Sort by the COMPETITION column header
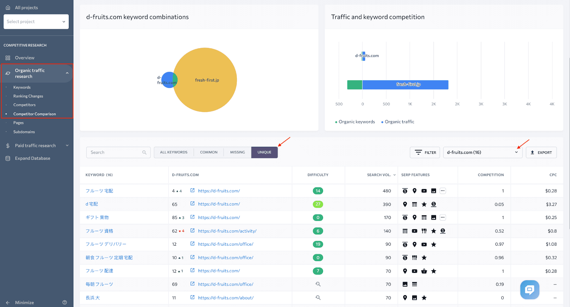This screenshot has width=570, height=307. (x=491, y=175)
